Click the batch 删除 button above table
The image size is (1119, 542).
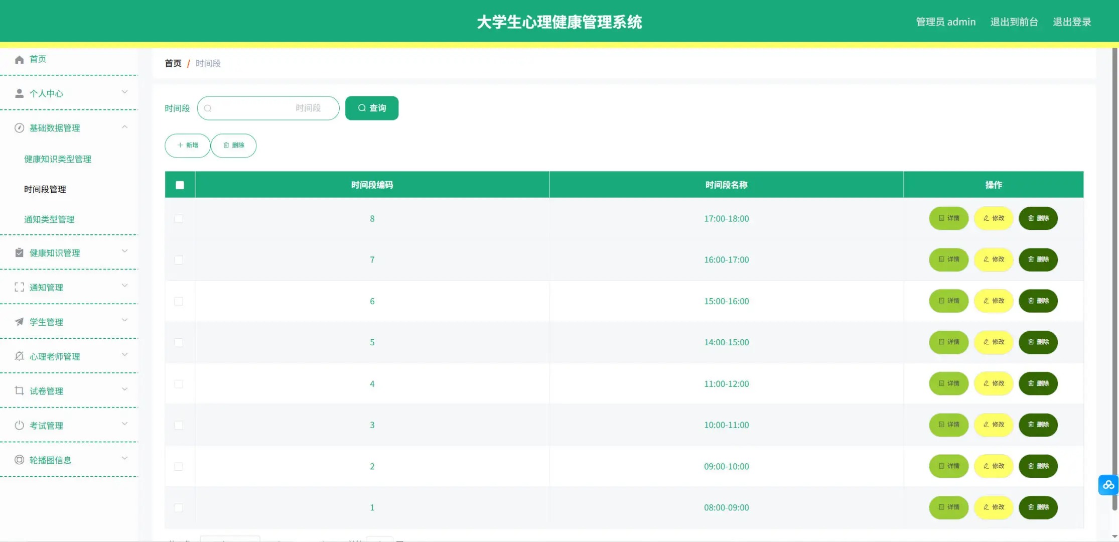(x=234, y=146)
